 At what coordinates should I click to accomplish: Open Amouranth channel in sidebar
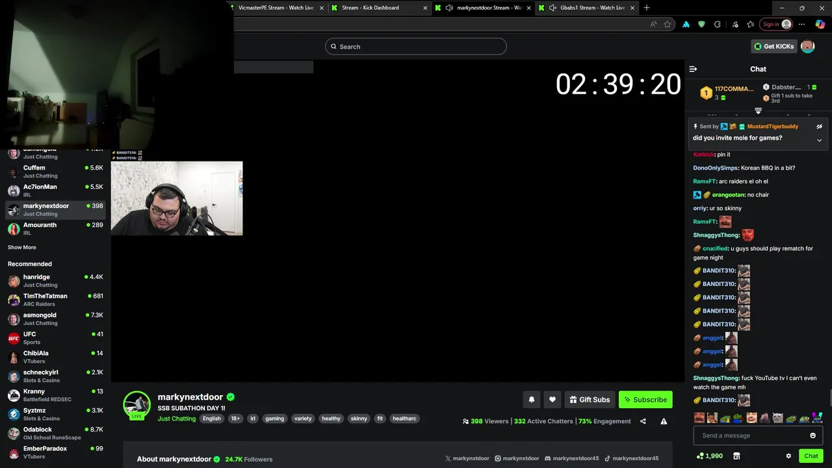coord(55,229)
